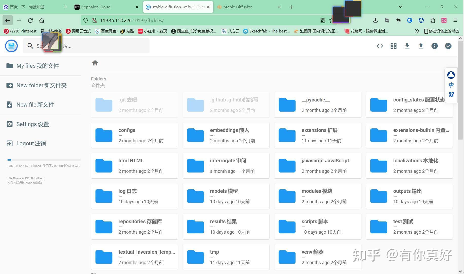
Task: Open the Firefox hamburger menu
Action: [455, 20]
